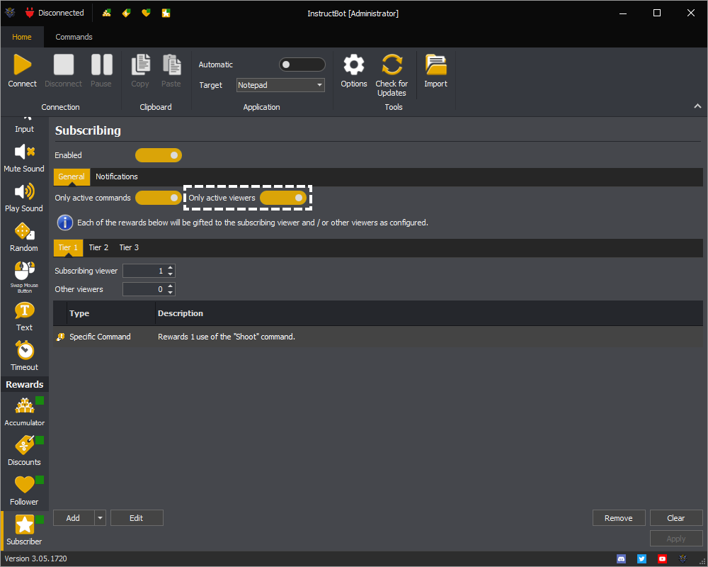
Task: Click the Disconnect stop icon
Action: [x=63, y=64]
